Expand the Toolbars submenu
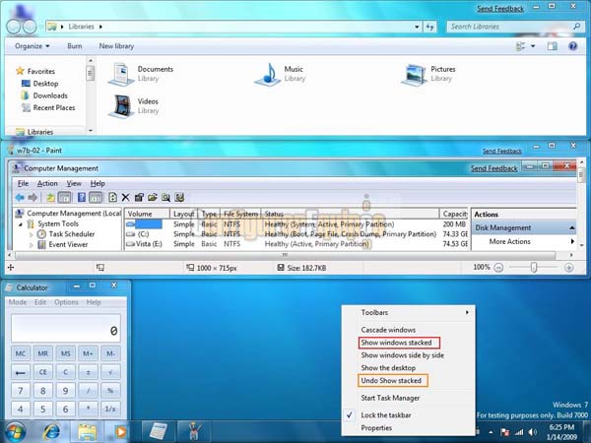 click(409, 312)
